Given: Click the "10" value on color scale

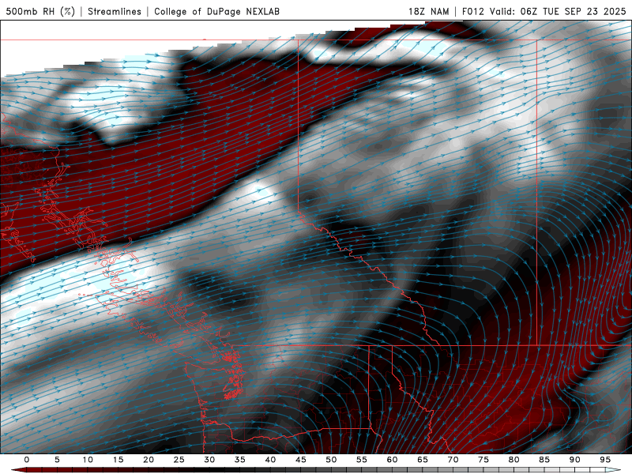Looking at the screenshot, I should pyautogui.click(x=88, y=460).
